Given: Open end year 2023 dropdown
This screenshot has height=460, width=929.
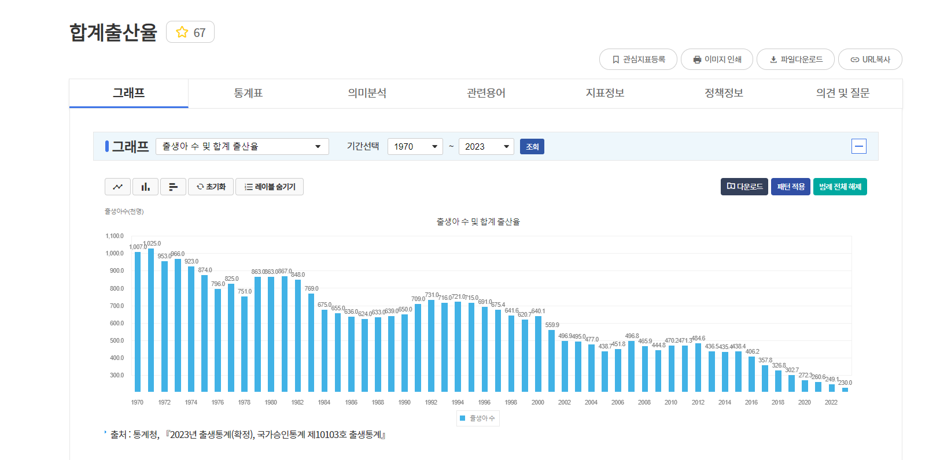Looking at the screenshot, I should 486,146.
